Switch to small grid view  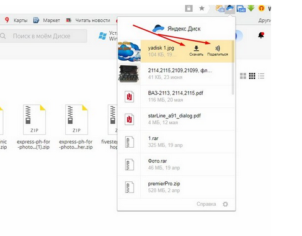[252, 76]
